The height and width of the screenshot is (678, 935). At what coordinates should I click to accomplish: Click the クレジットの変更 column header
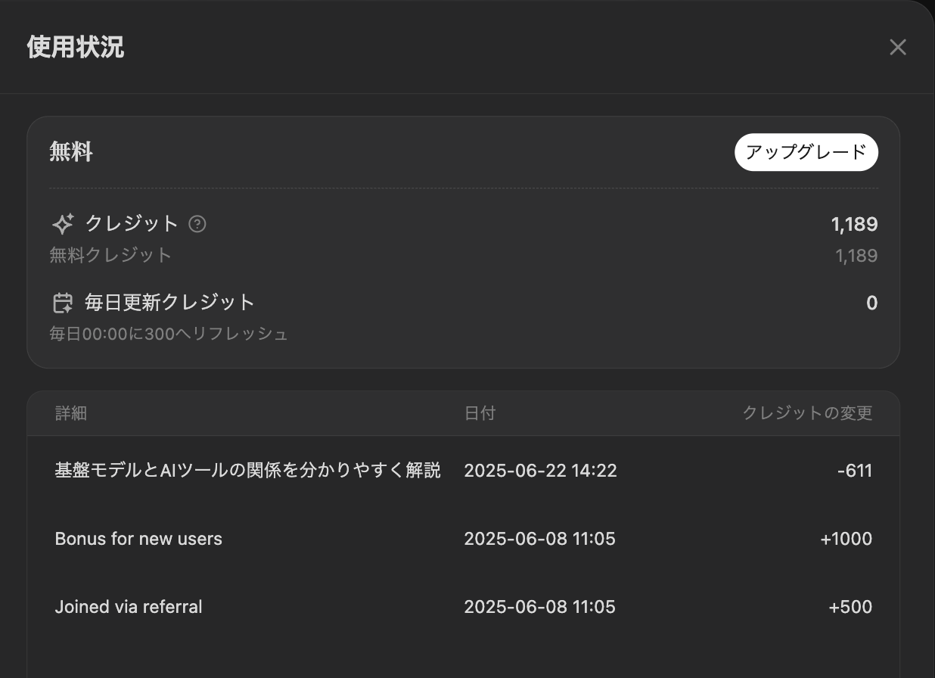coord(807,413)
